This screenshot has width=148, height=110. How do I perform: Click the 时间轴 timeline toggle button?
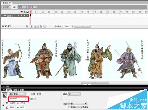(x=6, y=7)
